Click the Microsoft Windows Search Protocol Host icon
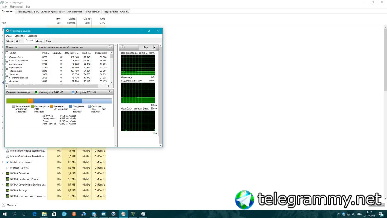387x218 pixels. [x=8, y=157]
